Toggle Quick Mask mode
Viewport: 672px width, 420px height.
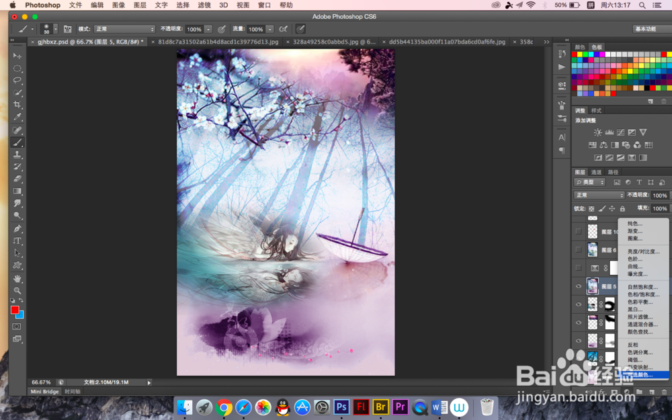tap(17, 327)
